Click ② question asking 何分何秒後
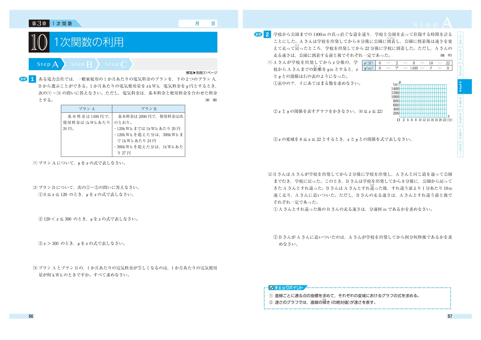This screenshot has width=481, height=340. tap(363, 241)
